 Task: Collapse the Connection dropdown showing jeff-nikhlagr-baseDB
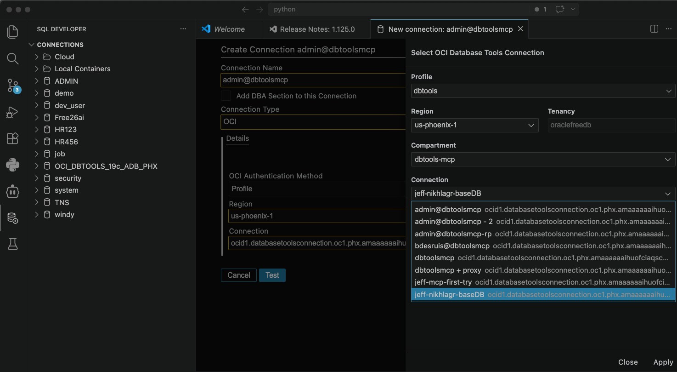click(x=543, y=194)
